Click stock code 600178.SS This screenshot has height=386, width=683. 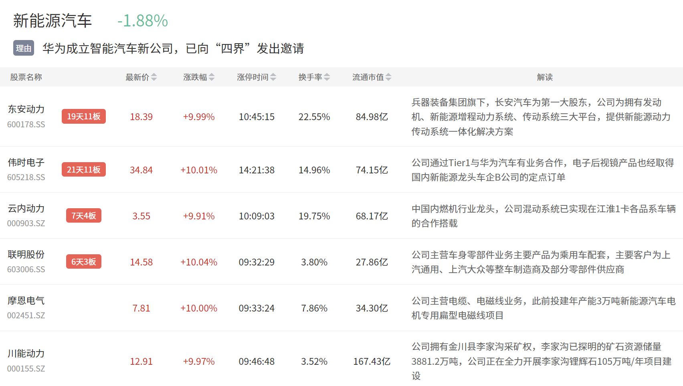[x=26, y=125]
